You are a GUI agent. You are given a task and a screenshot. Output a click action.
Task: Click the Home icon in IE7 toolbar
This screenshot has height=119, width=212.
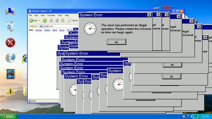pyautogui.click(x=63, y=20)
